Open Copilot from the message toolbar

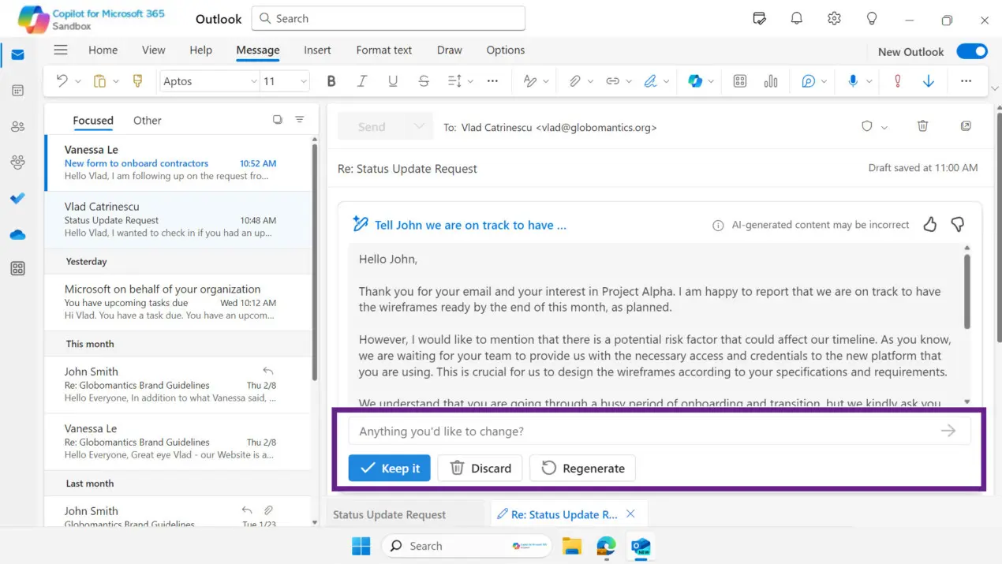[697, 80]
